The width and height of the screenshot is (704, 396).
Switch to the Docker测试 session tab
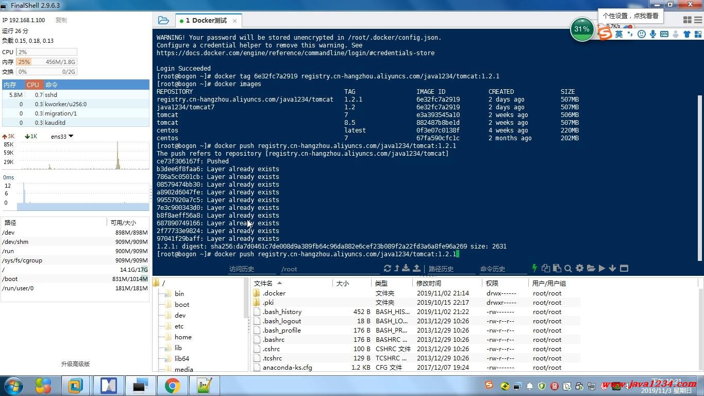206,21
